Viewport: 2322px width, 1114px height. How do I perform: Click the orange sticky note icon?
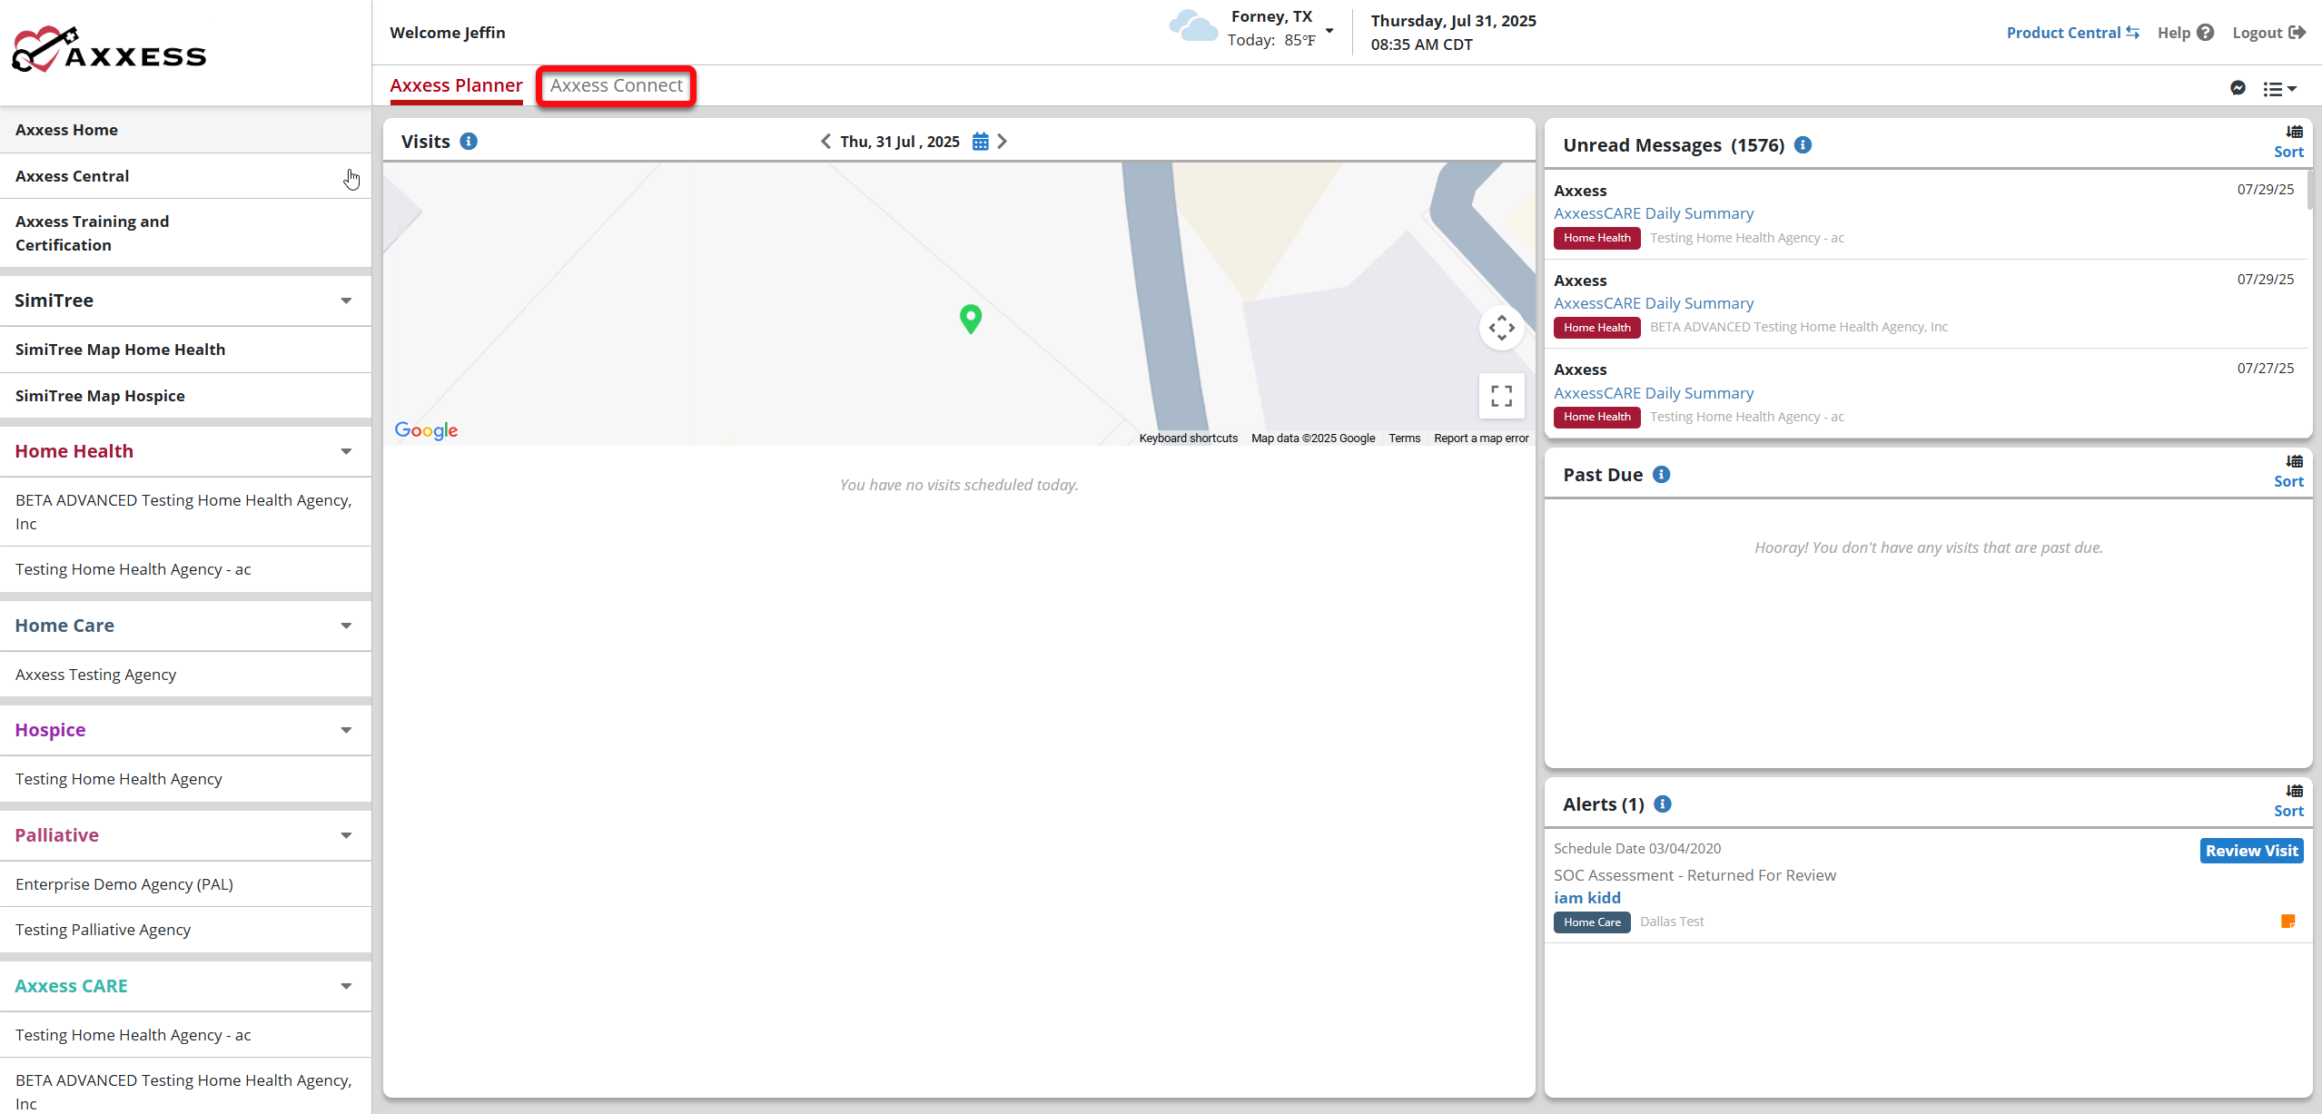pos(2287,922)
